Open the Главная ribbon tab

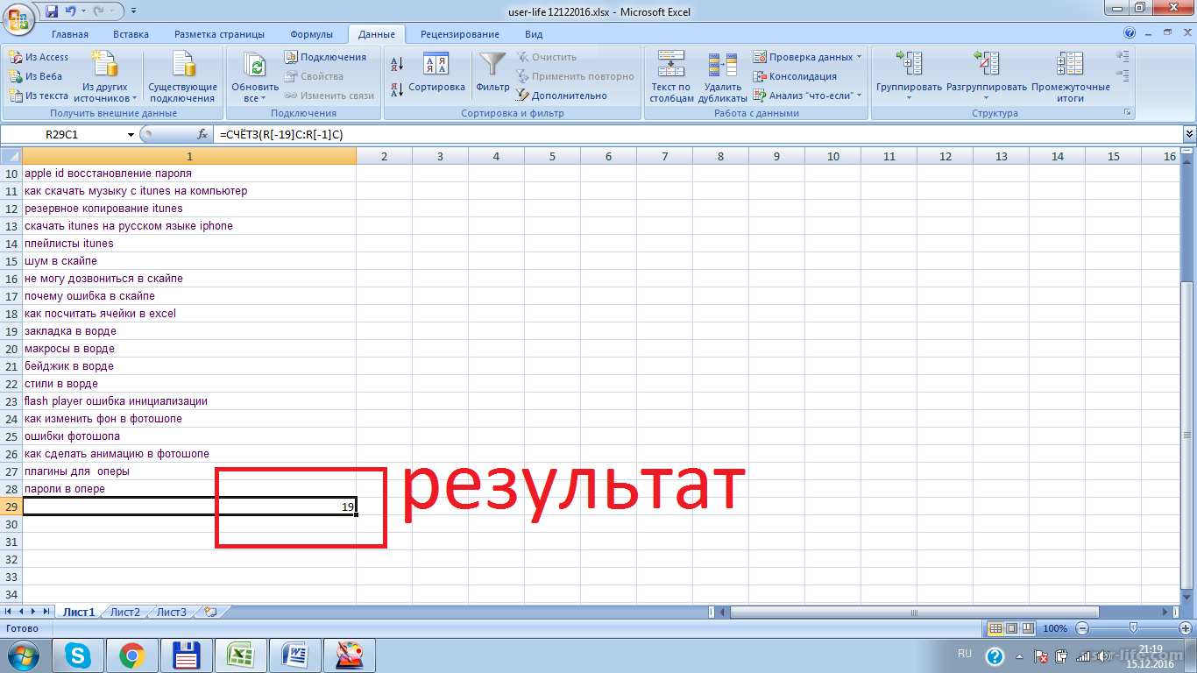click(70, 34)
